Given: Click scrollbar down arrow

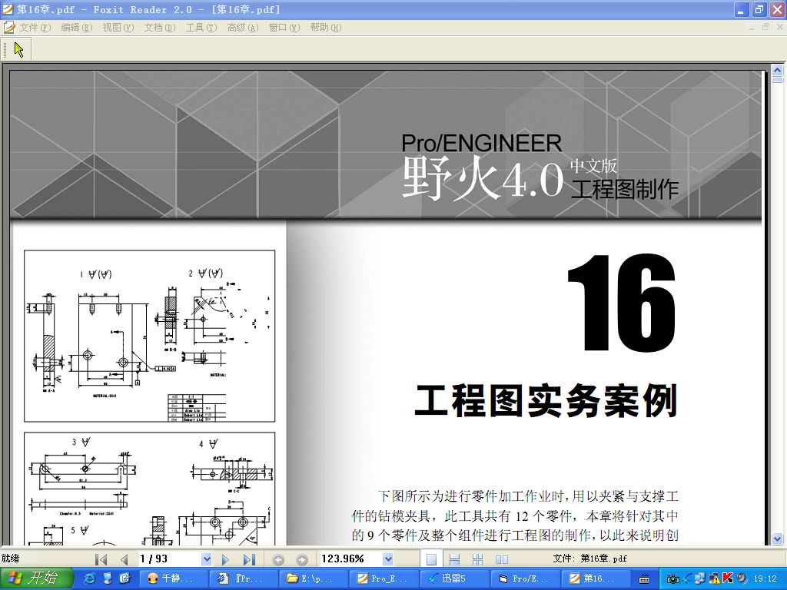Looking at the screenshot, I should click(x=778, y=539).
